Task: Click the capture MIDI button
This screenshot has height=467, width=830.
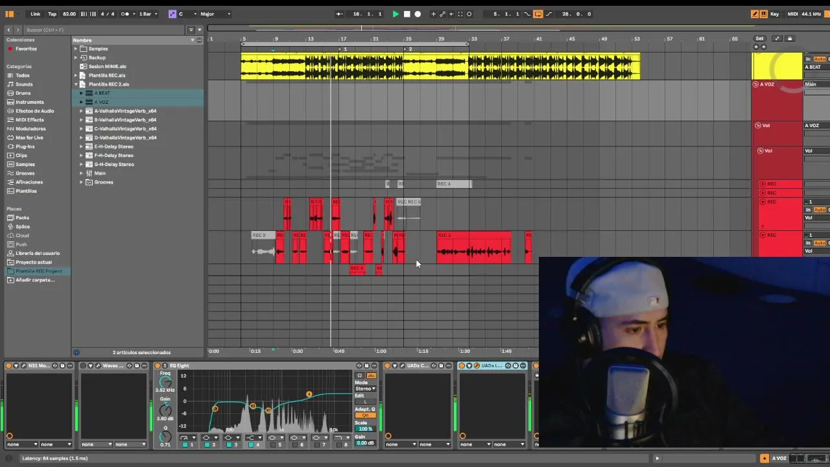Action: click(460, 14)
